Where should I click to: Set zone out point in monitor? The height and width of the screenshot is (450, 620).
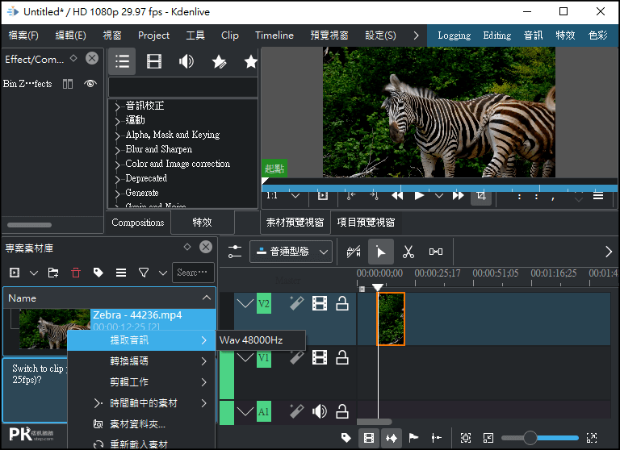374,196
